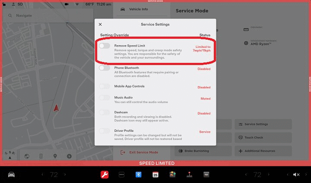Close the Service Settings dialog

pyautogui.click(x=100, y=25)
